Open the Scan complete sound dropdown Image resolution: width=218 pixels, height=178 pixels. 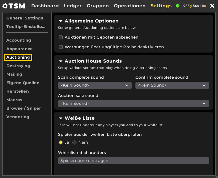(x=95, y=85)
